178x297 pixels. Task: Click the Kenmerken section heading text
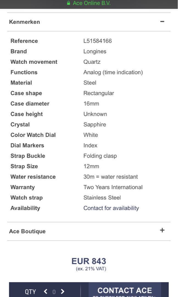tap(24, 22)
